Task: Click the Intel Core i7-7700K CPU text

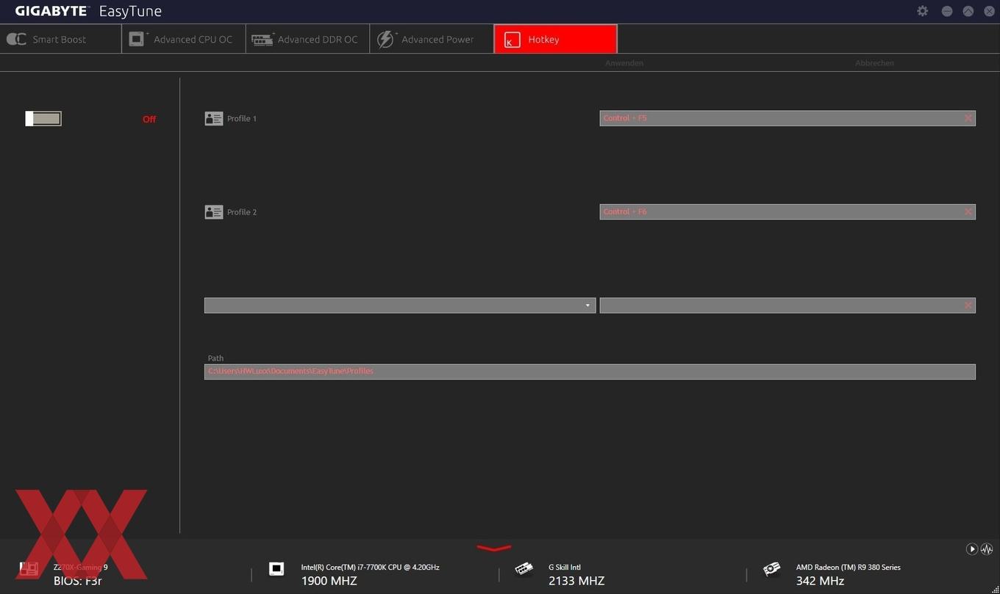Action: [x=370, y=567]
